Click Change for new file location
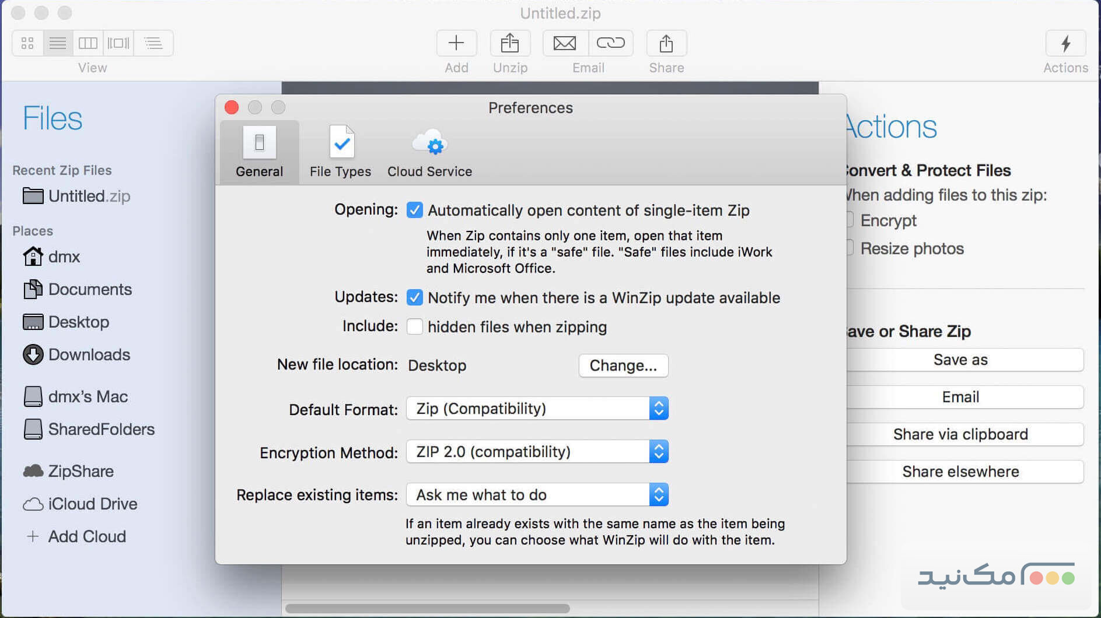Viewport: 1101px width, 618px height. [623, 366]
